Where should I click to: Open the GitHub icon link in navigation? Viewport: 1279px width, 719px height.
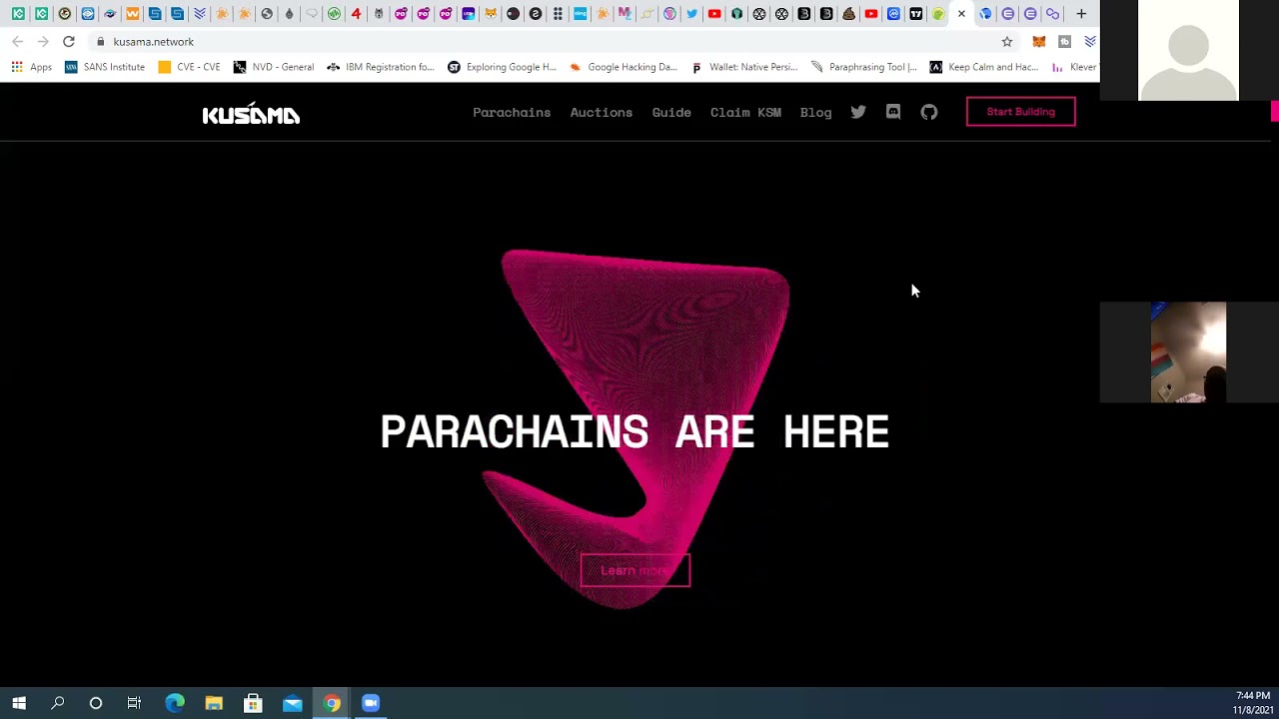pos(929,112)
